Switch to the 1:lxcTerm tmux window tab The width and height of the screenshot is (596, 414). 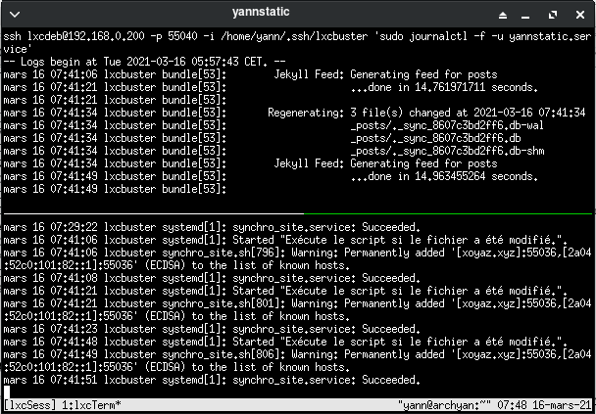(x=91, y=403)
